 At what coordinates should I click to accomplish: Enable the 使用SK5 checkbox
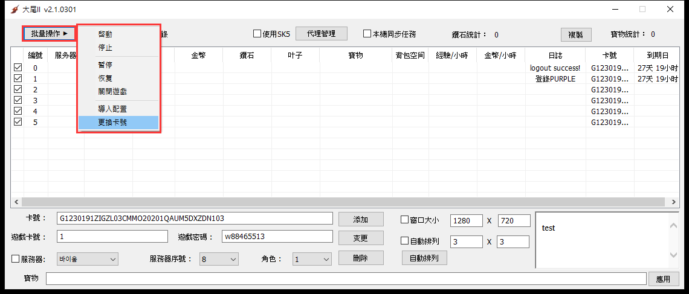[x=257, y=34]
